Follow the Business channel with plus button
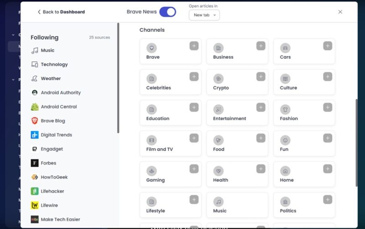This screenshot has height=229, width=365. 261,46
